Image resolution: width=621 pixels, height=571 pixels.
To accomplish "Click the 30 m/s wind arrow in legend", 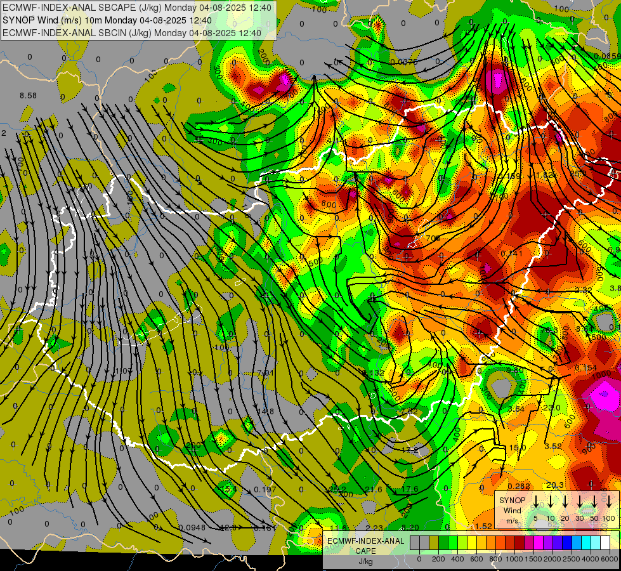I will [x=579, y=502].
